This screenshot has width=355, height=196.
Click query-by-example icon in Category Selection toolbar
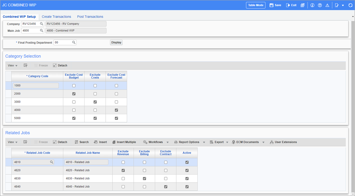pyautogui.click(x=25, y=66)
